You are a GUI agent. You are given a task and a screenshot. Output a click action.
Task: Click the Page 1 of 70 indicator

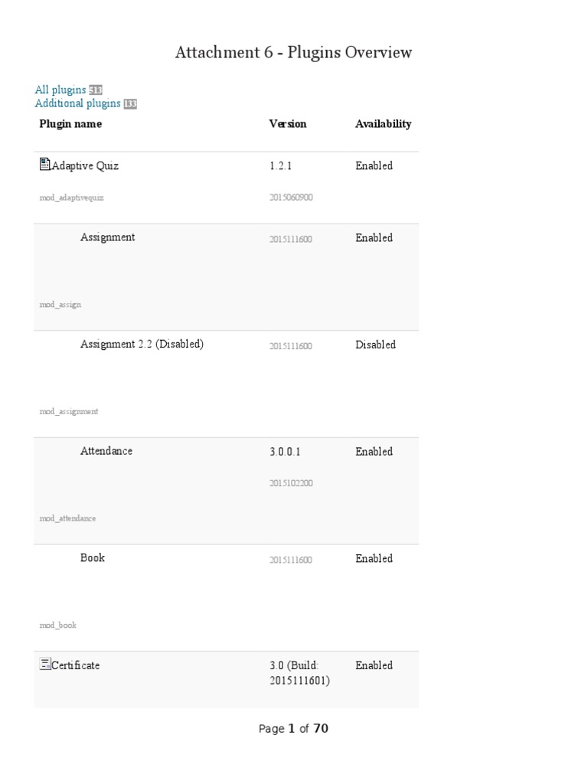point(293,729)
